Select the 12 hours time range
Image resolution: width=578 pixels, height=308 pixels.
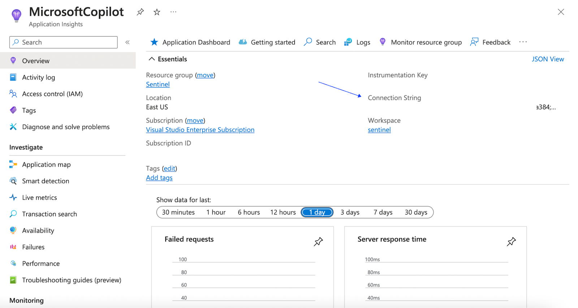(283, 212)
